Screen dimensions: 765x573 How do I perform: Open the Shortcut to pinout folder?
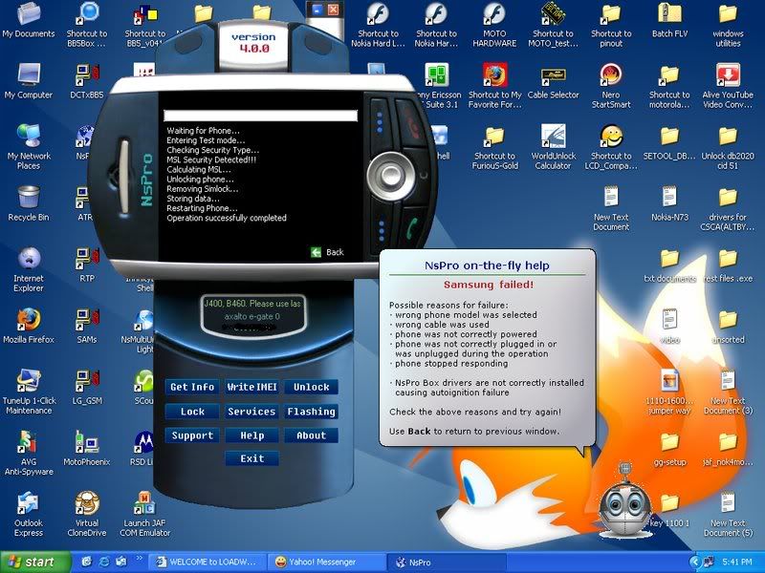click(x=611, y=25)
